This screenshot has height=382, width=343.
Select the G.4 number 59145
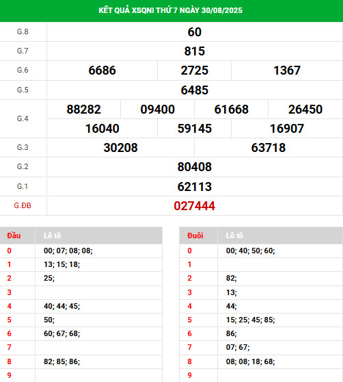(195, 129)
